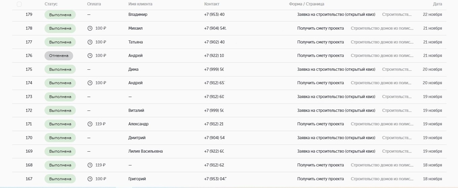Open the Получить смету проекта form in order 178
The width and height of the screenshot is (458, 188).
click(x=320, y=28)
